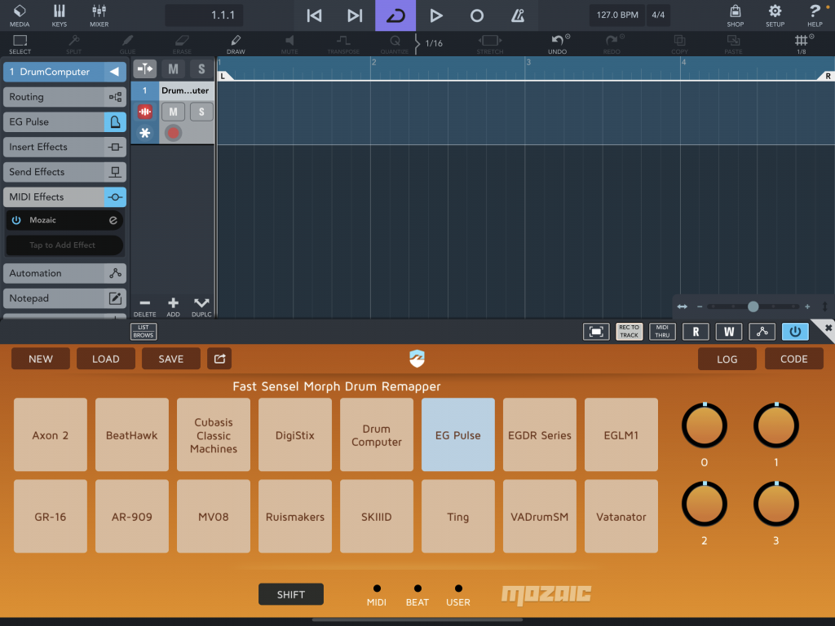The image size is (835, 626).
Task: Open the Media browser
Action: [20, 15]
